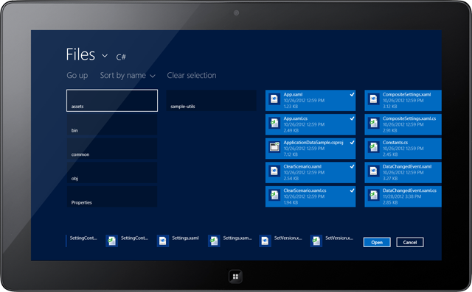Uncheck the ApplicationDataSample.csproj selection checkmark
Screen dimensions: 472x292
tap(352, 143)
